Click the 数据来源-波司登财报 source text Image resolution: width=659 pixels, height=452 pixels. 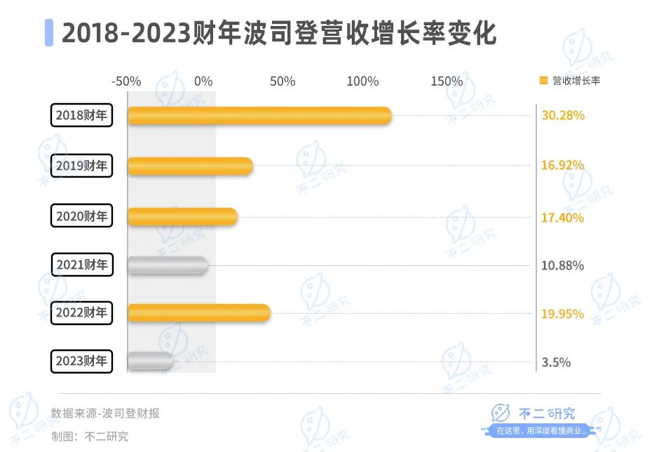105,413
